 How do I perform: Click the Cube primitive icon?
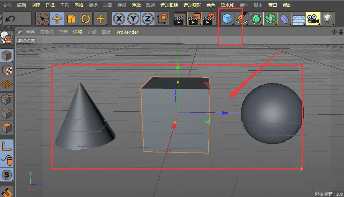coord(227,19)
